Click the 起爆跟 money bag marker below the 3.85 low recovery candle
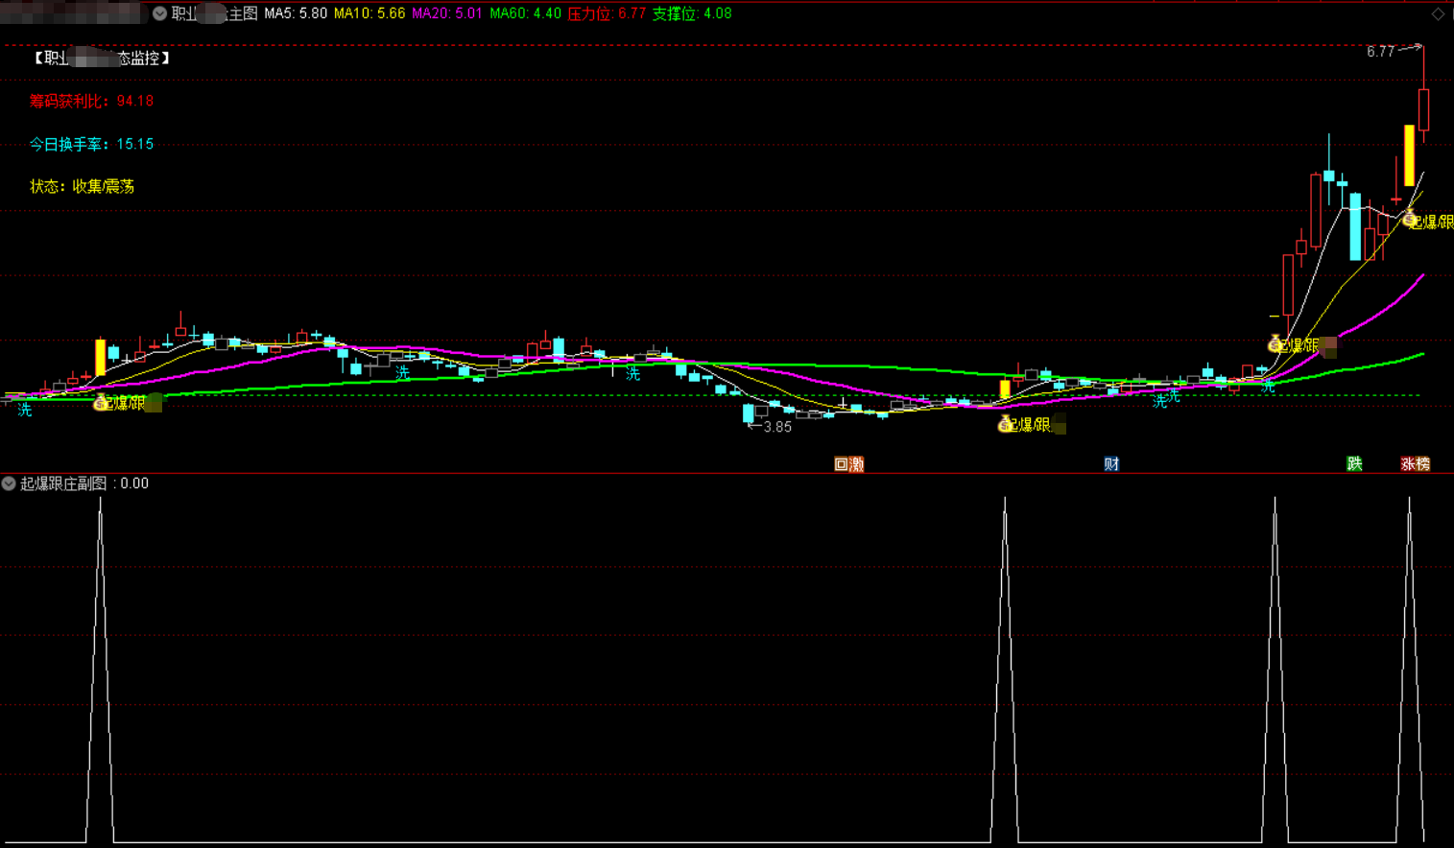The width and height of the screenshot is (1454, 848). click(1005, 424)
